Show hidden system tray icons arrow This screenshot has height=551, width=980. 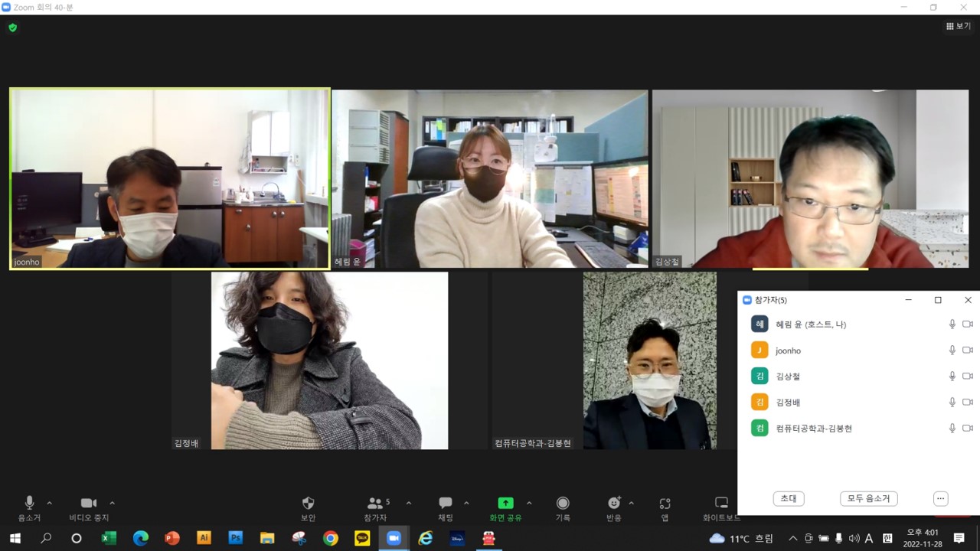[x=792, y=538]
